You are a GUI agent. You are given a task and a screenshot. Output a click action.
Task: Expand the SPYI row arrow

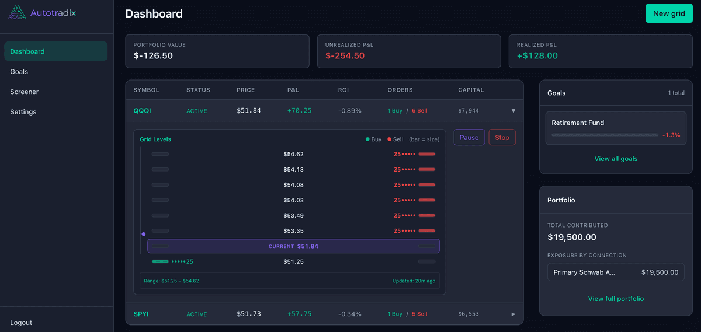(513, 314)
